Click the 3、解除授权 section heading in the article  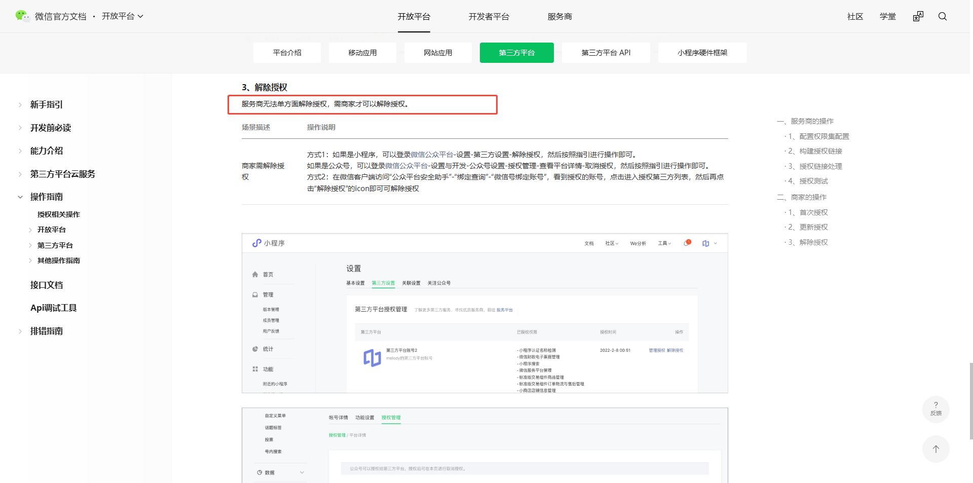pos(265,87)
